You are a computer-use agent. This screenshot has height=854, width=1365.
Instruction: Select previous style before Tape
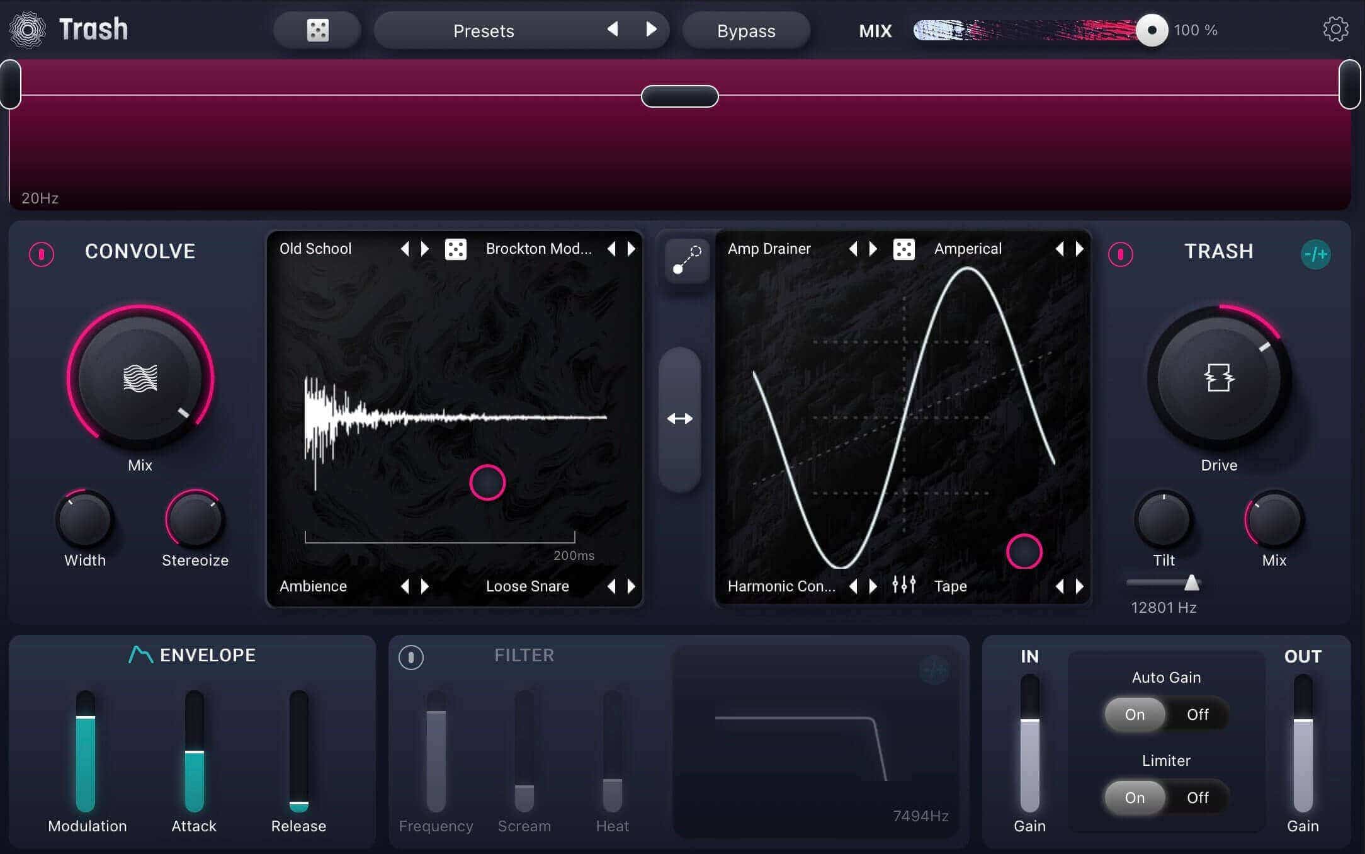pos(1060,586)
